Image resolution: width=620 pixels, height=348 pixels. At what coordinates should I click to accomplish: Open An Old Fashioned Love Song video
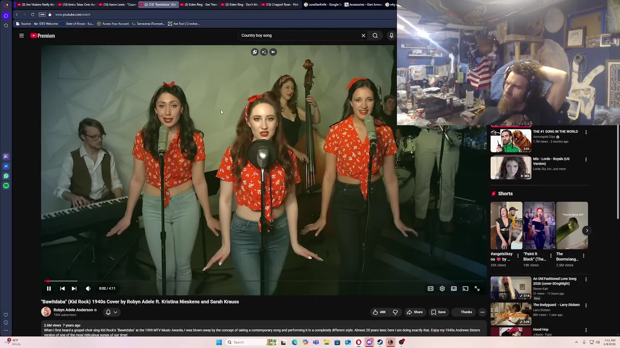tap(555, 281)
